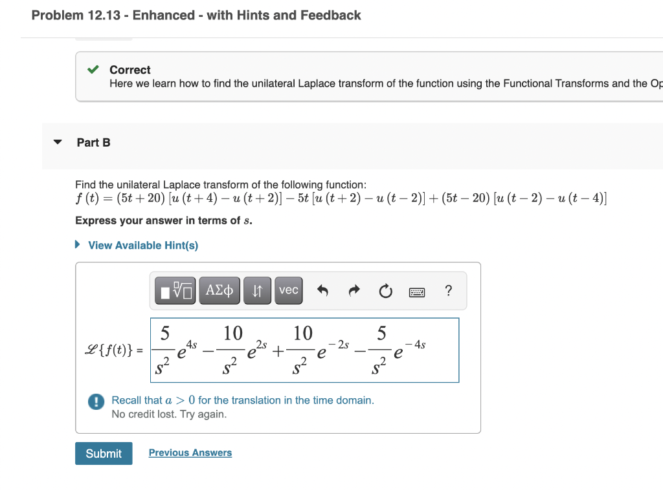This screenshot has height=490, width=663.
Task: Select the vec vector notation tool
Action: click(x=288, y=290)
